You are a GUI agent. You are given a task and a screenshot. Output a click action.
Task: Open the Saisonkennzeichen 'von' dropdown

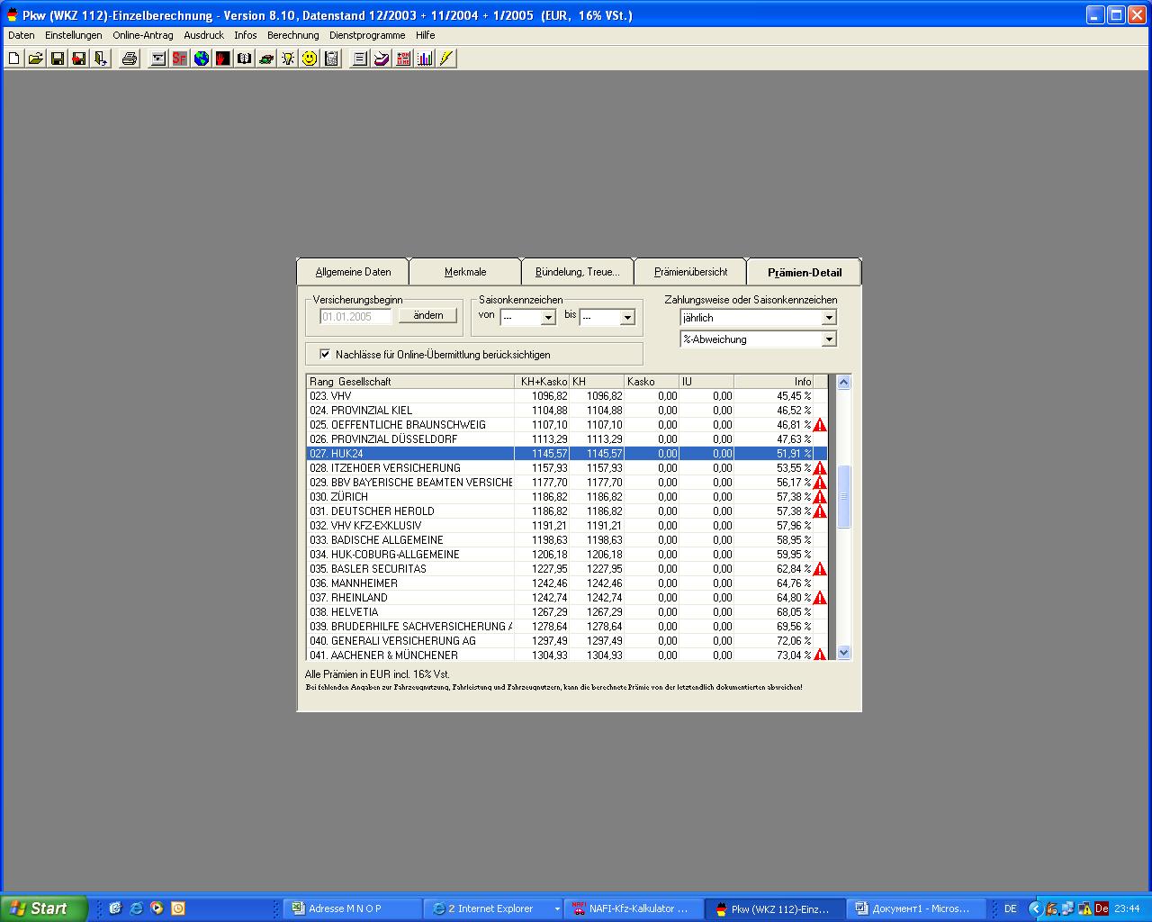[x=548, y=317]
